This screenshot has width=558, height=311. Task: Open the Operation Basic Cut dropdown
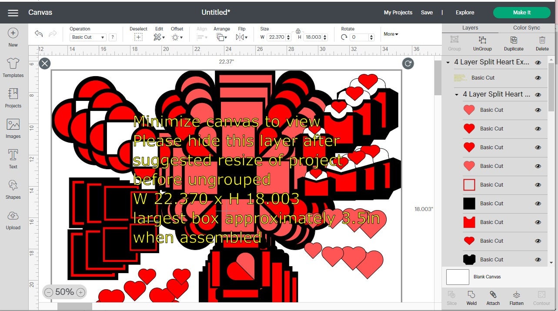[x=88, y=37]
